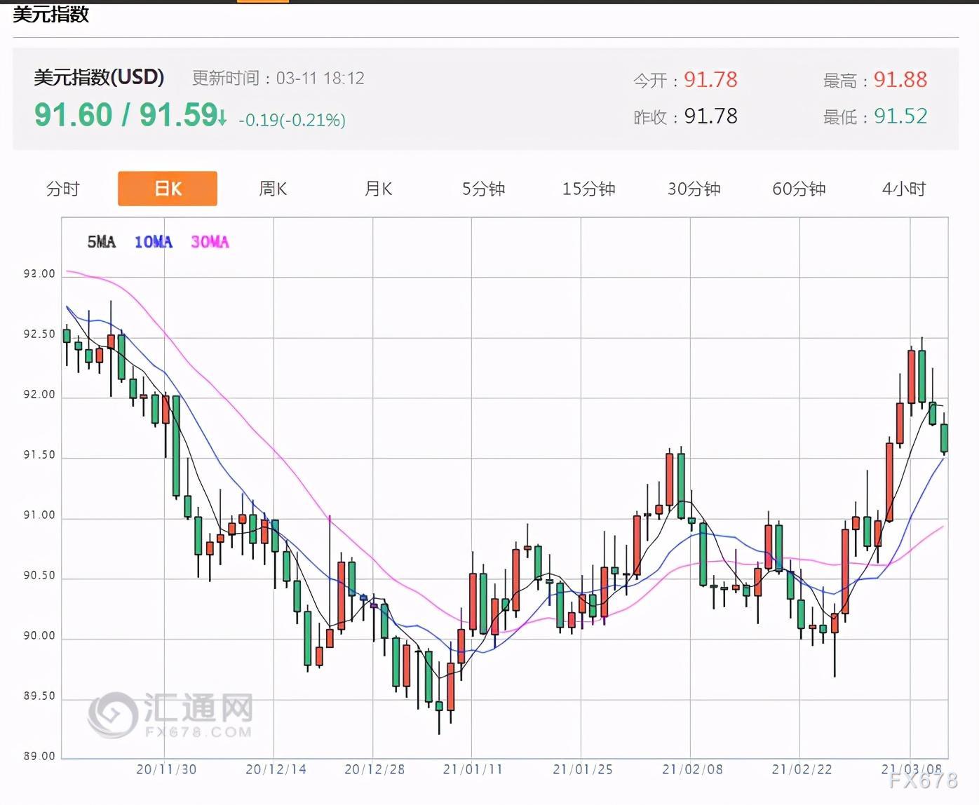Switch to the 分时 chart tab
The image size is (979, 805).
[62, 189]
